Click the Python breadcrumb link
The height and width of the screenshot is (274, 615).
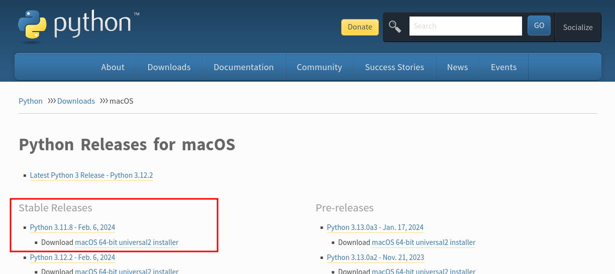pyautogui.click(x=31, y=101)
